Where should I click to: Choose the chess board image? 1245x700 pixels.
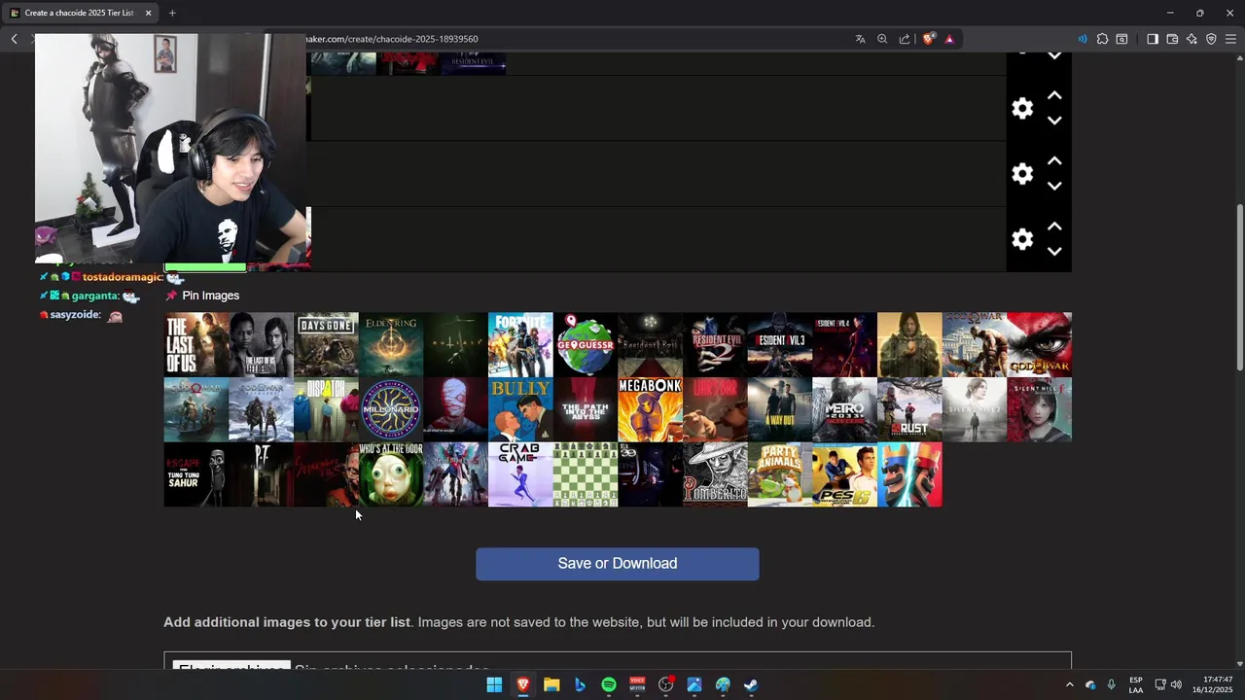[x=586, y=474]
